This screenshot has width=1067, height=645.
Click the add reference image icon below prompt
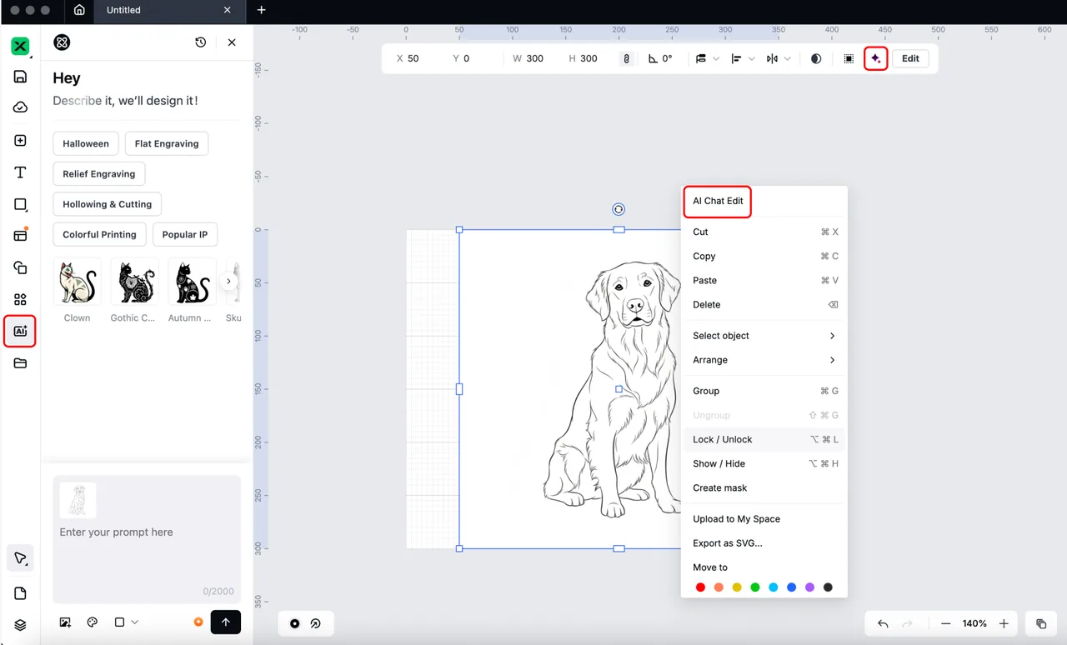[65, 622]
